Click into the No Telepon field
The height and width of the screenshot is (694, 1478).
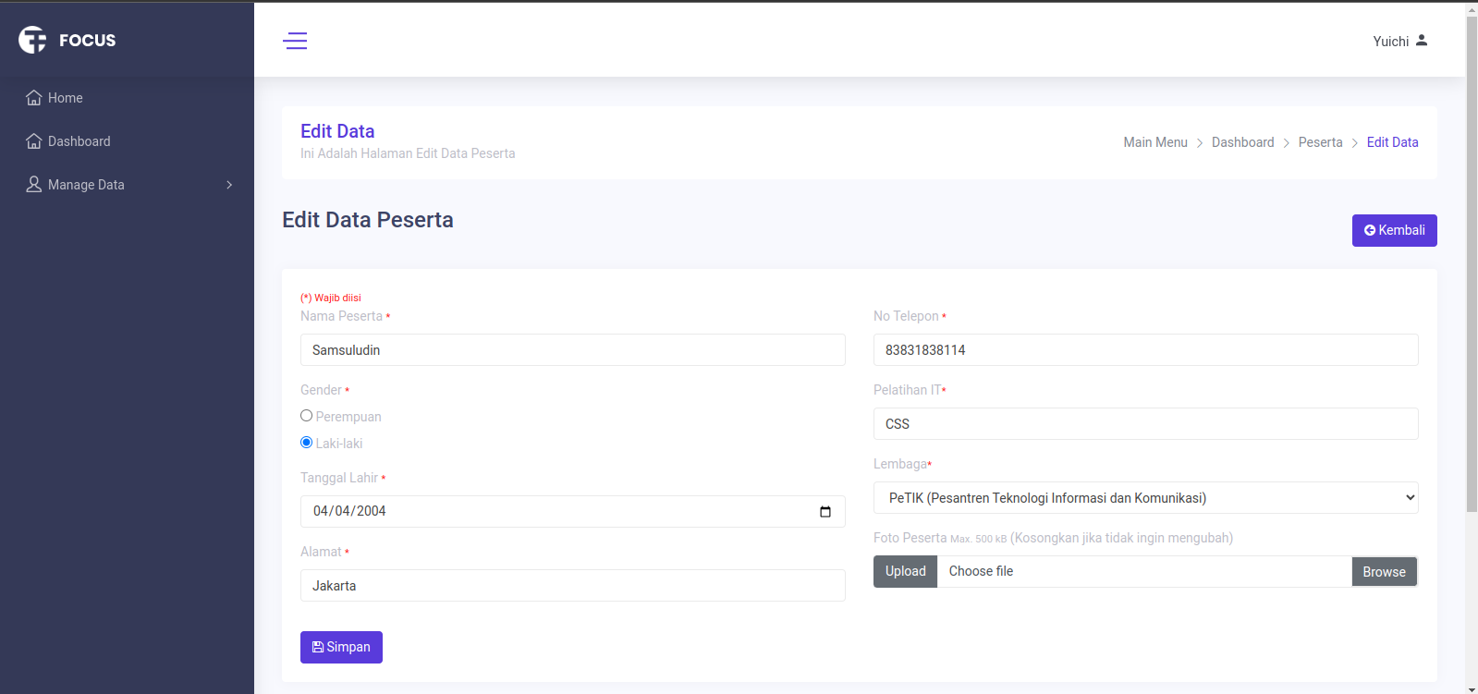click(x=1145, y=350)
